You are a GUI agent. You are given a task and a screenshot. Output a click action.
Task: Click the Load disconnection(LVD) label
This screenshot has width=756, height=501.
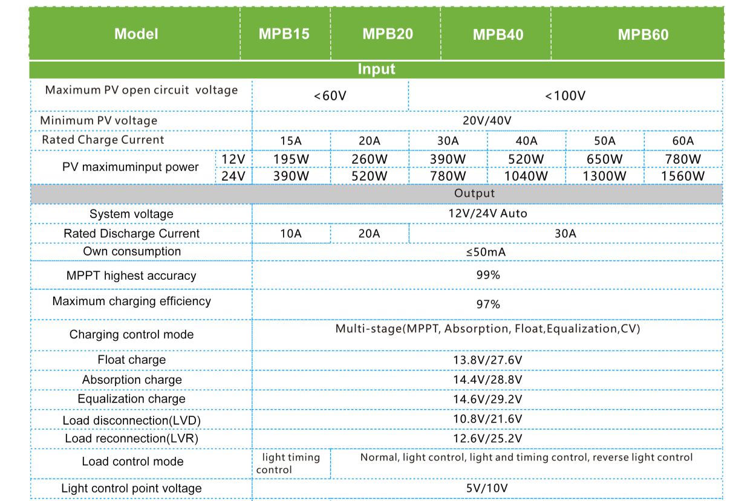pos(131,421)
